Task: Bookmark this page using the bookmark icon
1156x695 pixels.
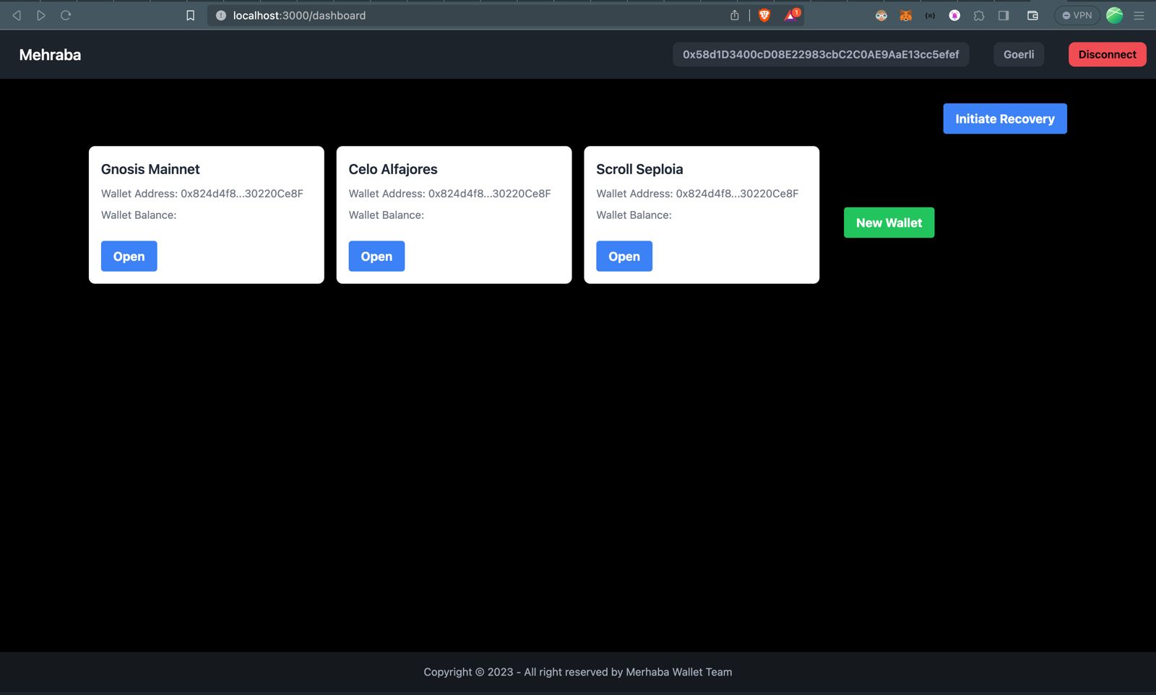Action: (190, 14)
